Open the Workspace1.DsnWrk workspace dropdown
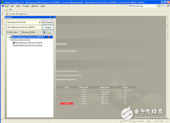Image resolution: width=170 pixels, height=123 pixels. pyautogui.click(x=40, y=22)
